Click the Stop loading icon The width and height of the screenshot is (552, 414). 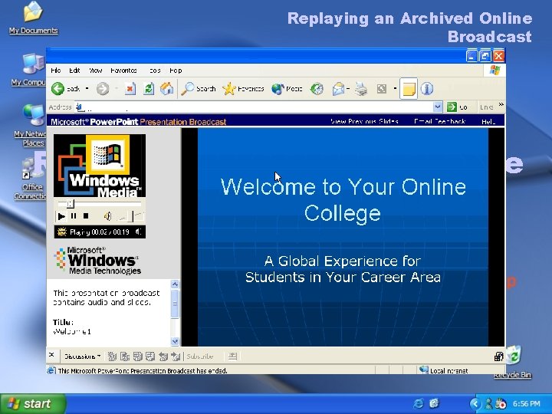[x=130, y=89]
